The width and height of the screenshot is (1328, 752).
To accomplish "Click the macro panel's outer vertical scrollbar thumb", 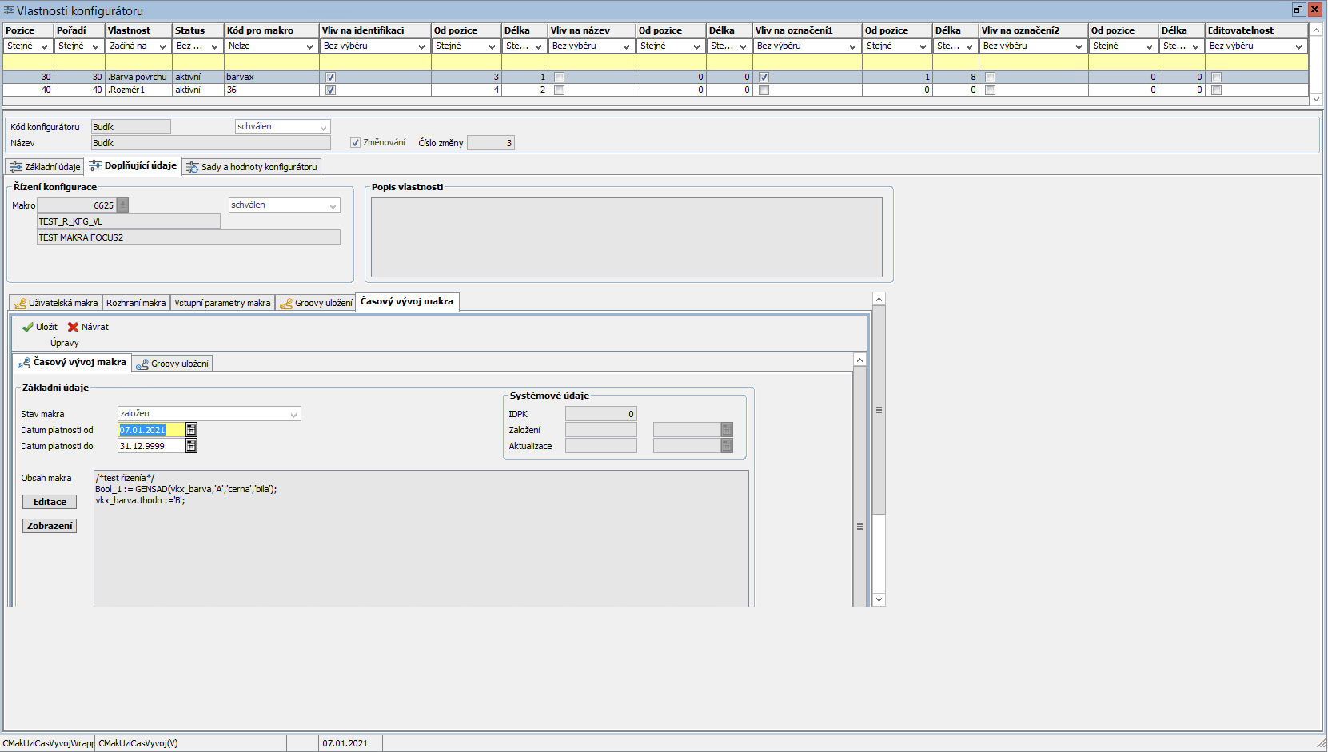I will coord(879,410).
